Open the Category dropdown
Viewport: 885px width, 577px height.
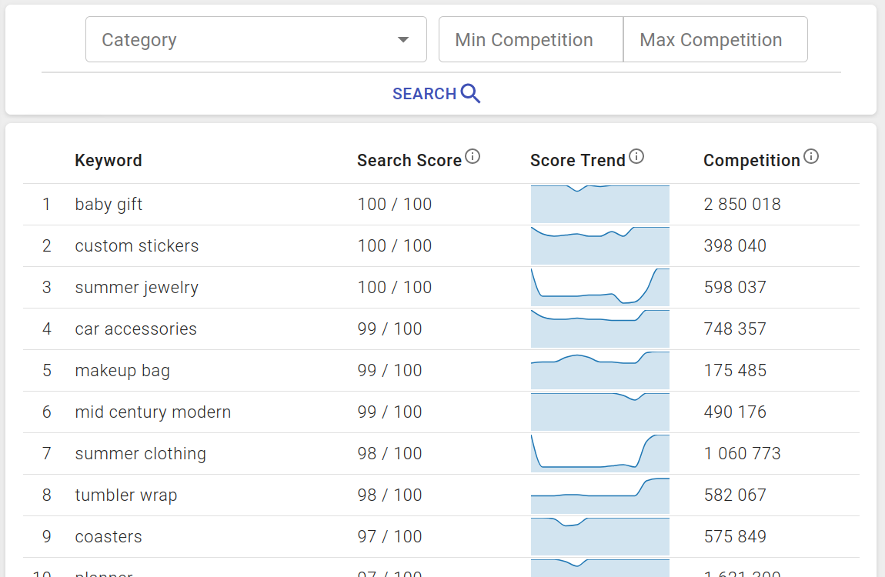click(x=255, y=39)
